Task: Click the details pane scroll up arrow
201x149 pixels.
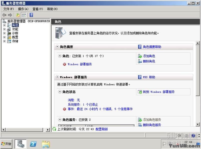Action: 198,43
